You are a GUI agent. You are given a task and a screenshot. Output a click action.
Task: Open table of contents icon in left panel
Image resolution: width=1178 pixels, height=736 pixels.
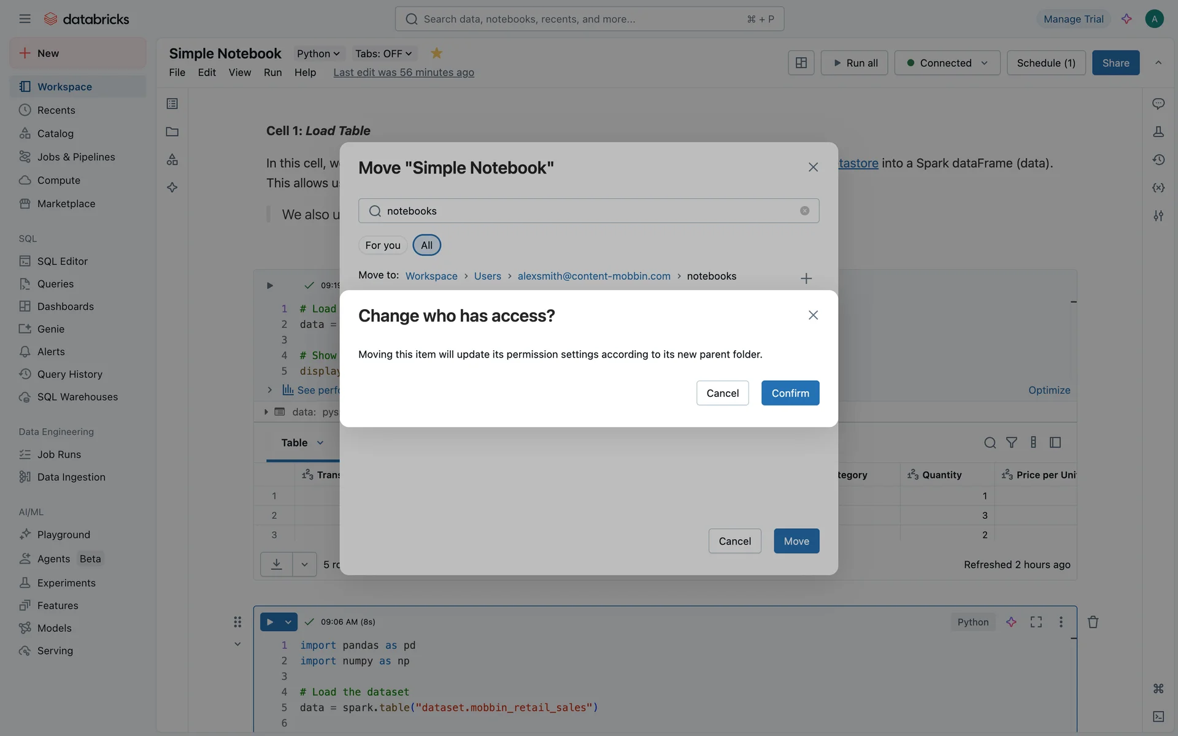click(172, 104)
